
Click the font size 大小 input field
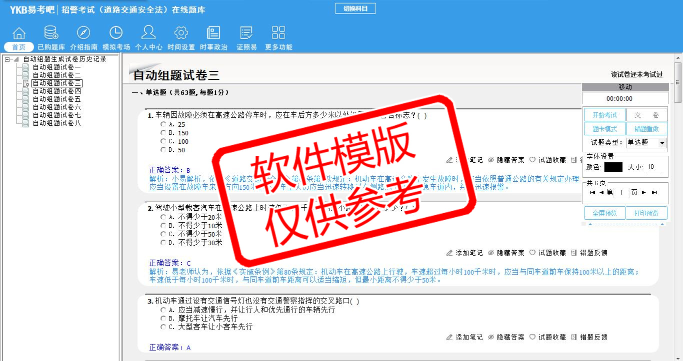pos(654,167)
